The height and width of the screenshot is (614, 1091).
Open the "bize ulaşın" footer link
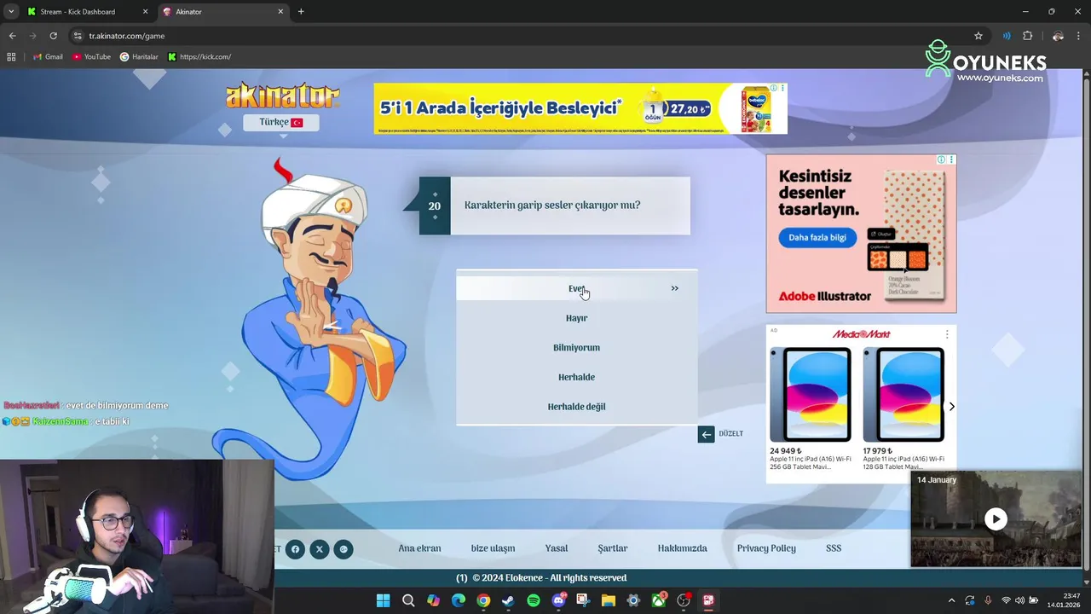point(494,548)
